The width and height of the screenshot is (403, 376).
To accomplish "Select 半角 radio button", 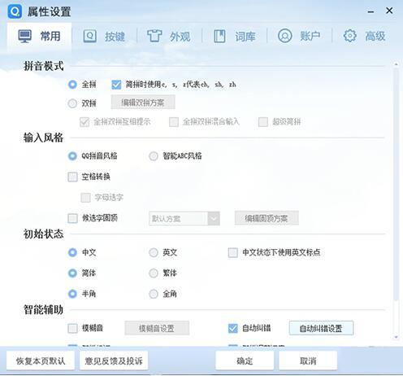I will [72, 294].
